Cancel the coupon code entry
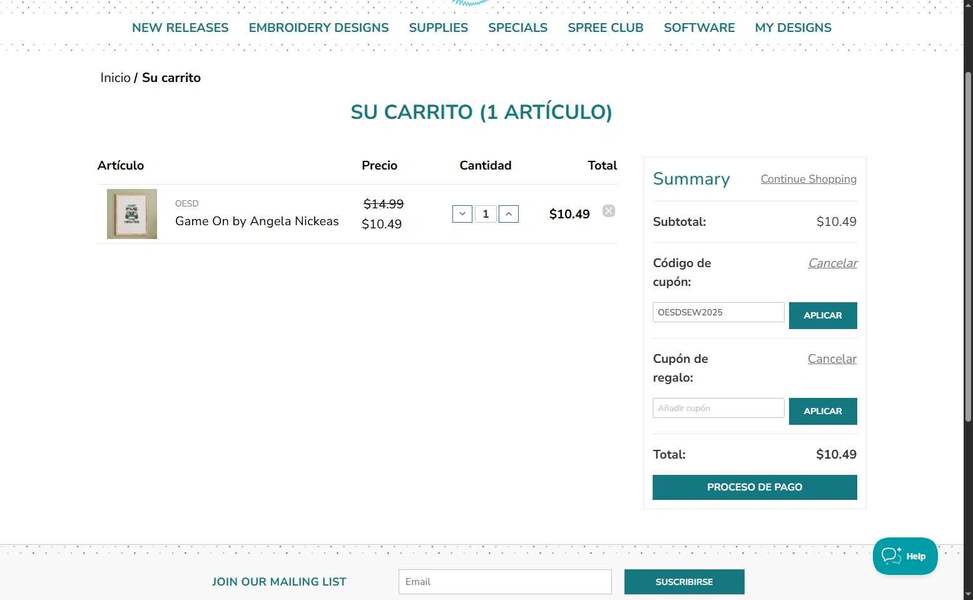This screenshot has width=973, height=600. click(x=833, y=263)
